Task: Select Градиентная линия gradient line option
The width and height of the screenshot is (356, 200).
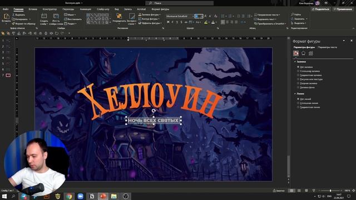Action: [308, 107]
